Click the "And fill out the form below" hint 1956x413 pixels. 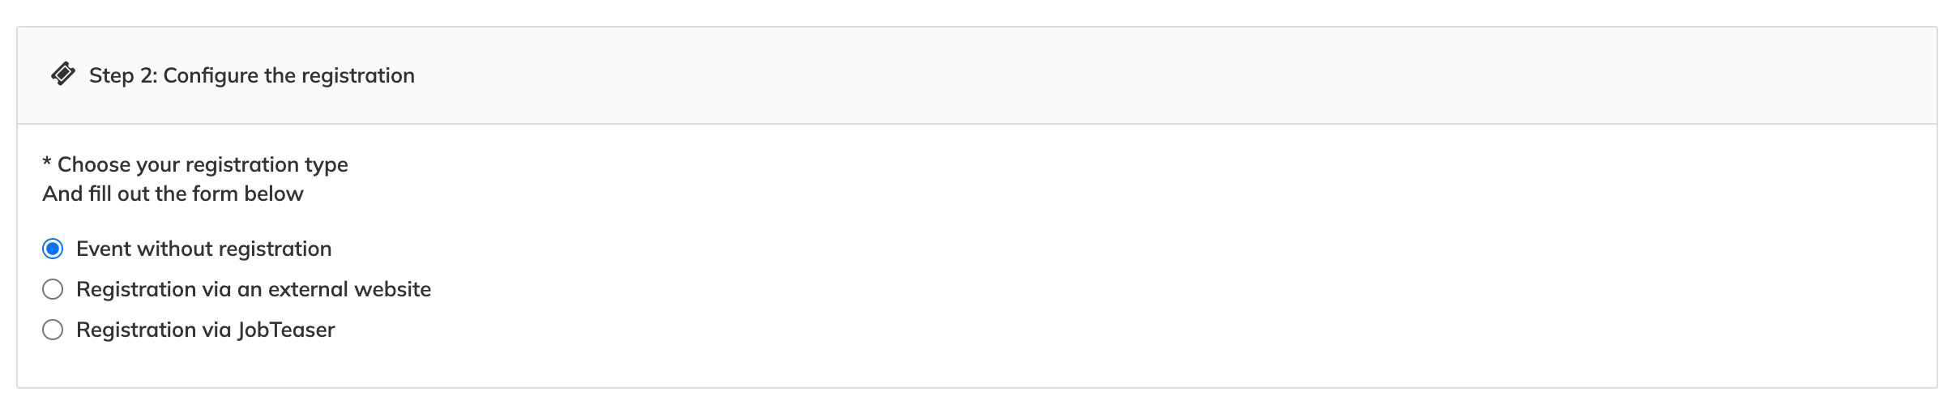point(173,194)
